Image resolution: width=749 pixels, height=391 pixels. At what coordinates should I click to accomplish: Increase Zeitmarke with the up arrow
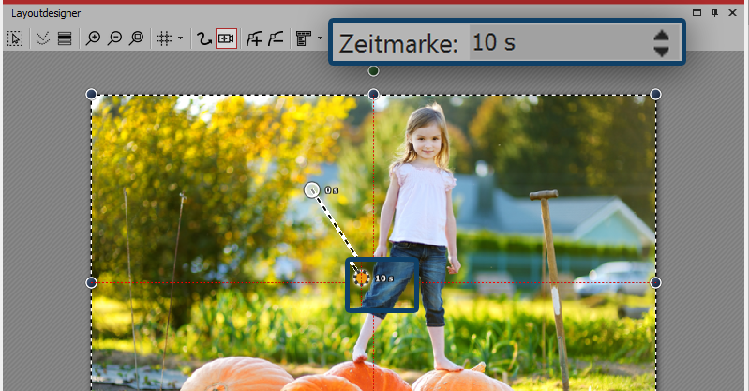coord(662,35)
